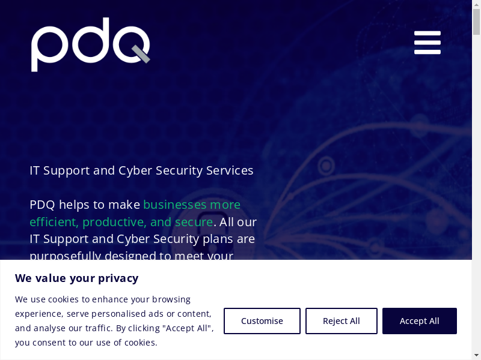Open the hamburger navigation menu
The width and height of the screenshot is (481, 360).
pos(427,43)
